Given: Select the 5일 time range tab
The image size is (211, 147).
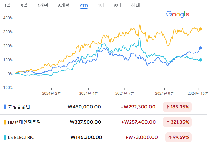Looking at the screenshot, I should (x=24, y=6).
